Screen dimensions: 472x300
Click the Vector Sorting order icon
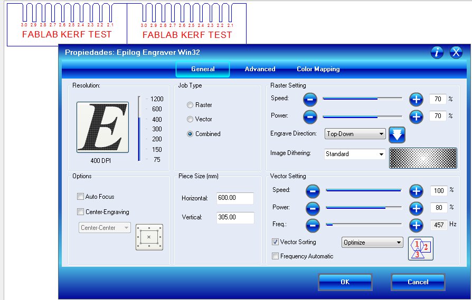[x=421, y=249]
